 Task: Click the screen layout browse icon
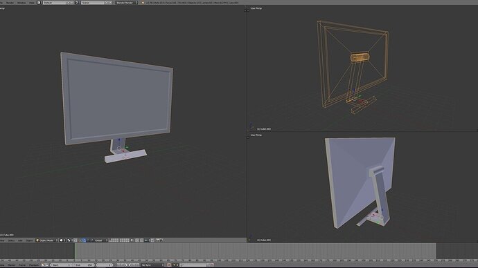point(39,3)
